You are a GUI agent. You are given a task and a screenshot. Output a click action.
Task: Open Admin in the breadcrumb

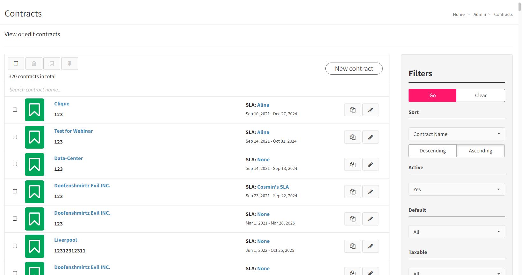pyautogui.click(x=480, y=14)
